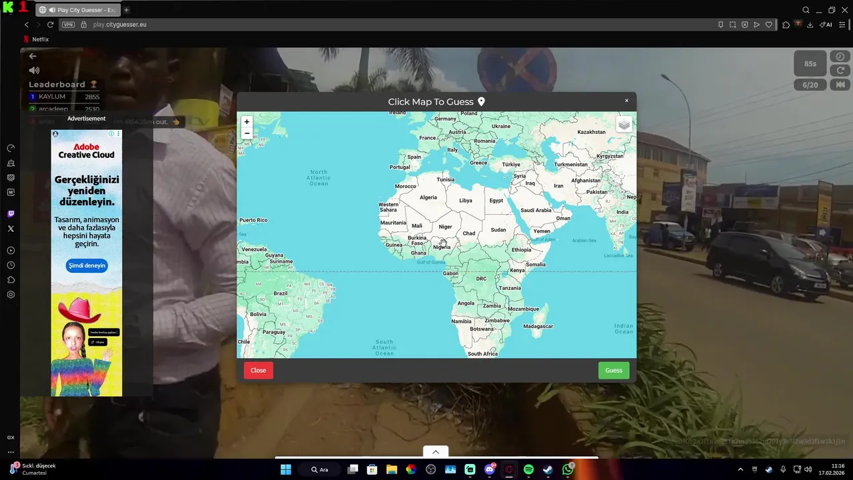Mute the game sound speaker icon
This screenshot has width=853, height=480.
click(x=34, y=70)
